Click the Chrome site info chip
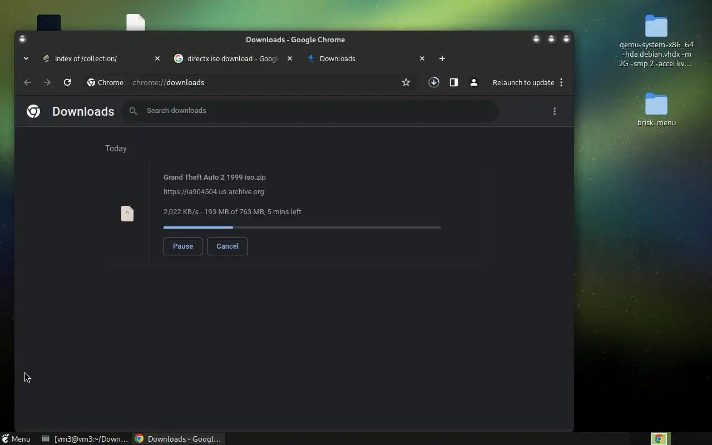 tap(105, 82)
